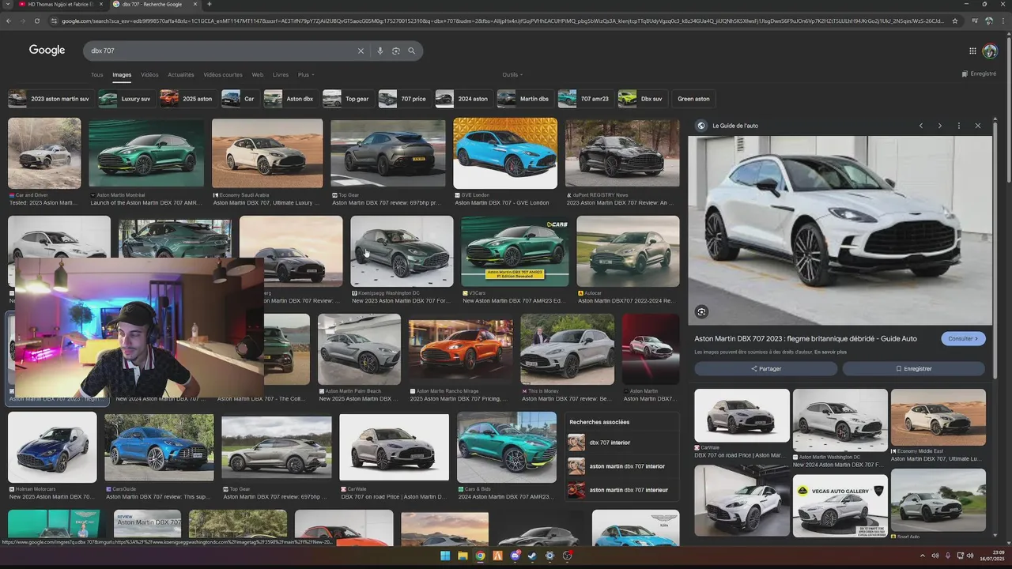Open the three-dot menu in preview panel
Viewport: 1012px width, 569px height.
coord(958,126)
